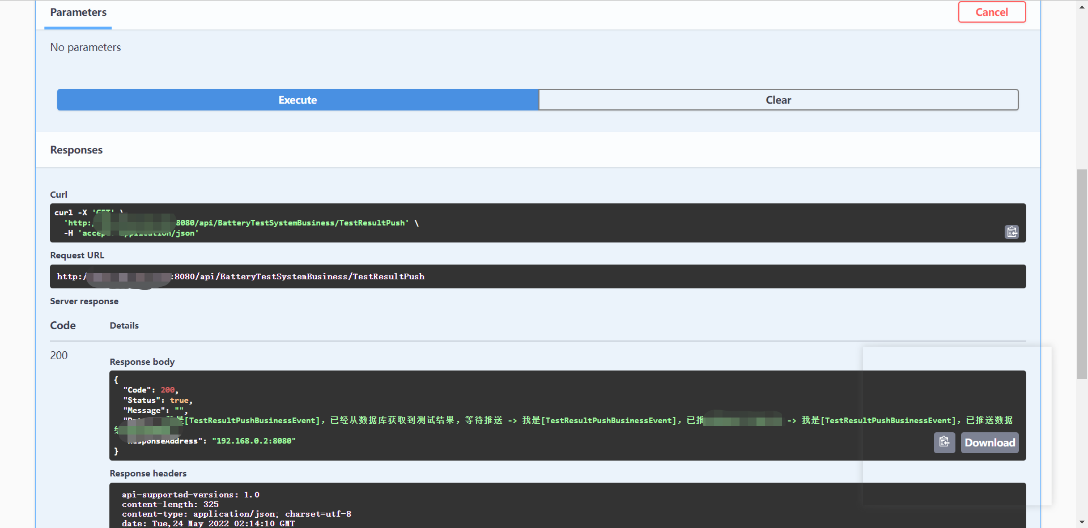The width and height of the screenshot is (1088, 528).
Task: Click the Curl label
Action: click(59, 194)
